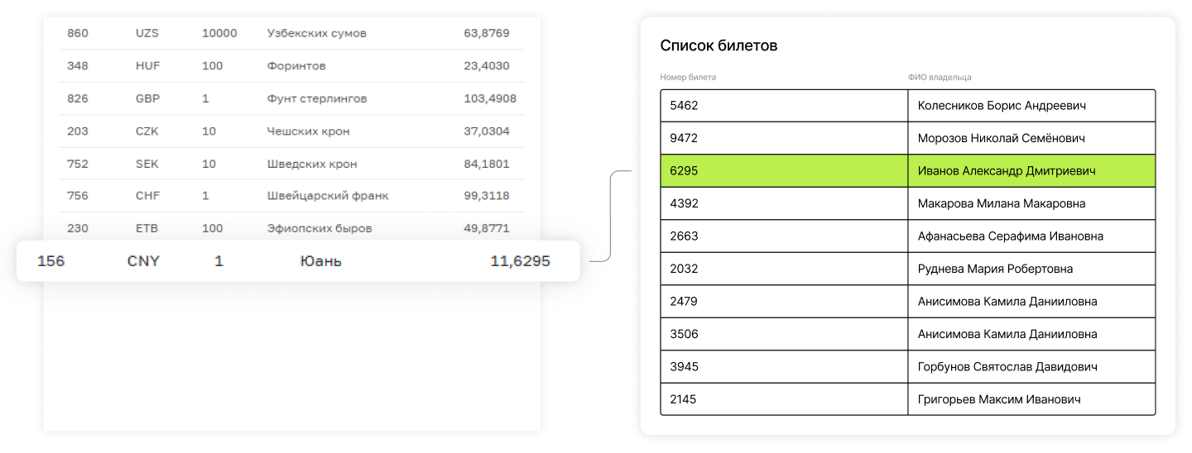The image size is (1192, 453).
Task: Click the name Иванов Александр Дмитриевич
Action: tap(1007, 171)
